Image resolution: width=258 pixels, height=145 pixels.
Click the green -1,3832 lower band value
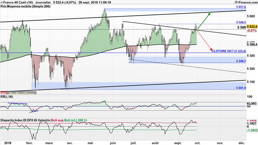[252, 130]
